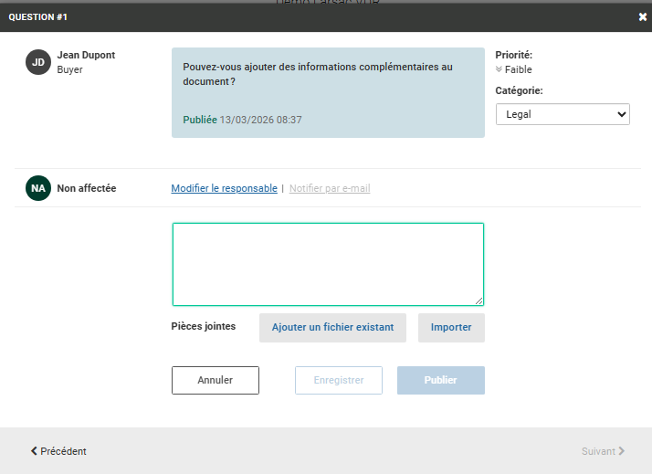Click the Non affectée assignee label
Screen dimensions: 652x474
pyautogui.click(x=86, y=188)
